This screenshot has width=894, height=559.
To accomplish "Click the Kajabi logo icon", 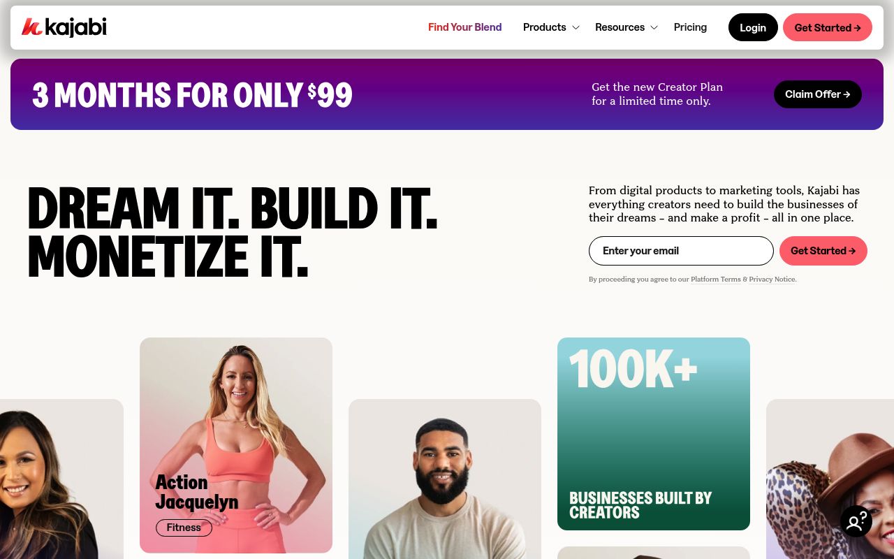I will [x=32, y=27].
